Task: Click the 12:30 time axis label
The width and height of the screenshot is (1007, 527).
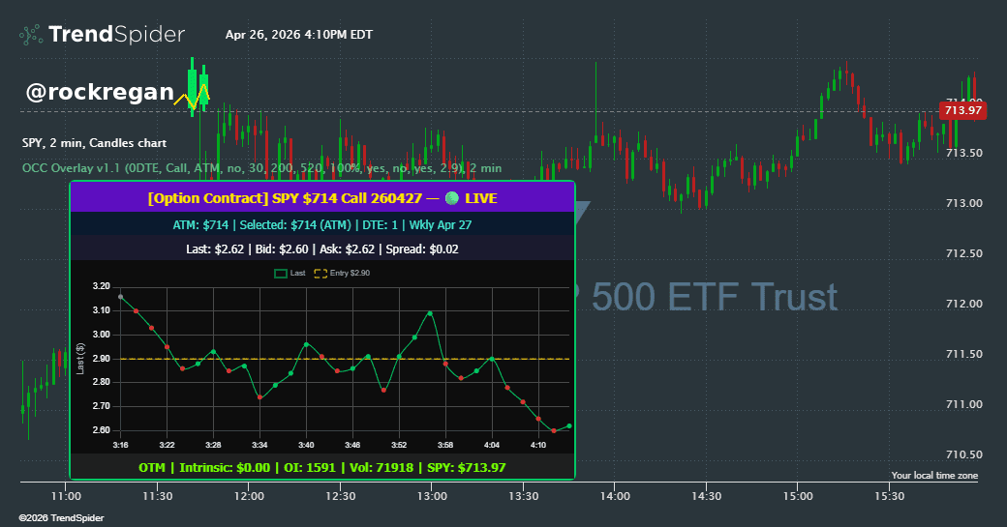Action: [341, 496]
